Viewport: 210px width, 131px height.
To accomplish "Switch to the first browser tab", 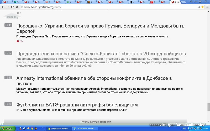I will 5,2.
